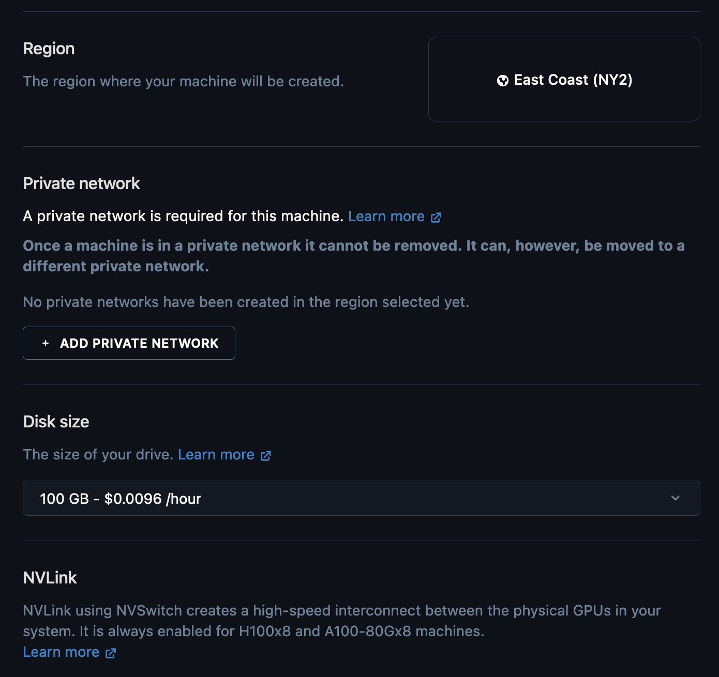719x677 pixels.
Task: Click external-link icon beside private network Learn more
Action: (x=436, y=218)
